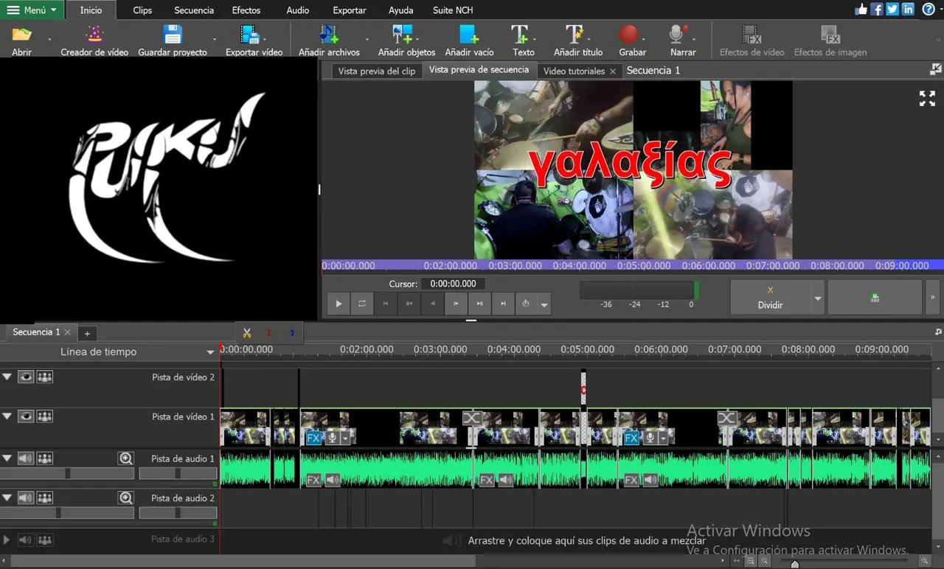Screen dimensions: 944x569
Task: Click the LinkedIn share icon
Action: (x=908, y=10)
